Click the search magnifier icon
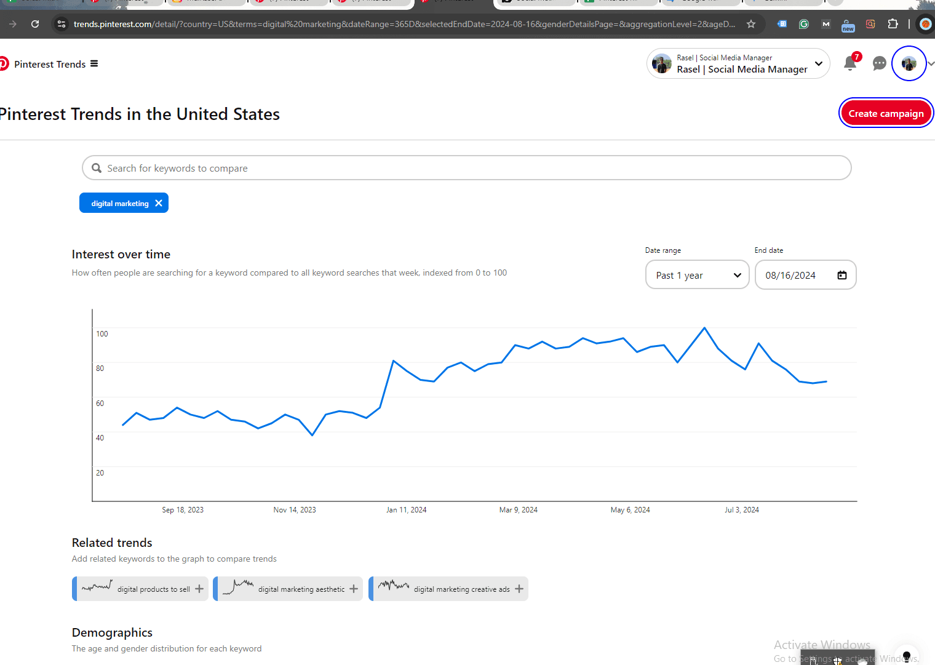Screen dimensions: 935x665 click(97, 168)
